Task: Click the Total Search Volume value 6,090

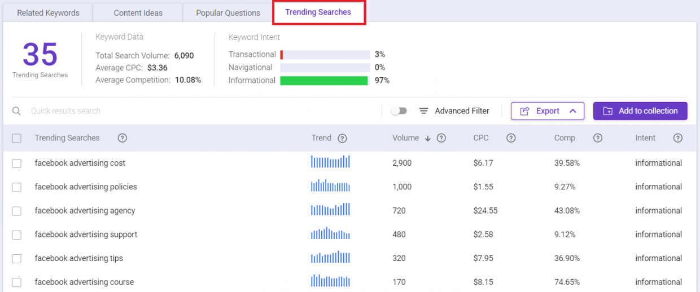Action: [x=184, y=55]
